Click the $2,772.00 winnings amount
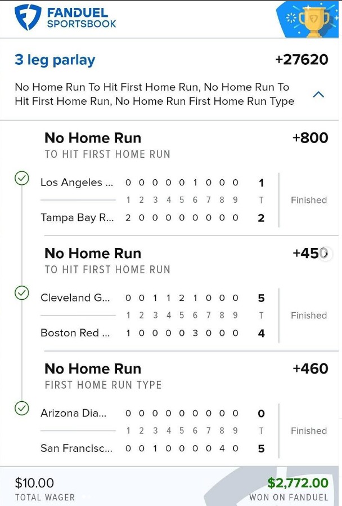 click(x=298, y=483)
